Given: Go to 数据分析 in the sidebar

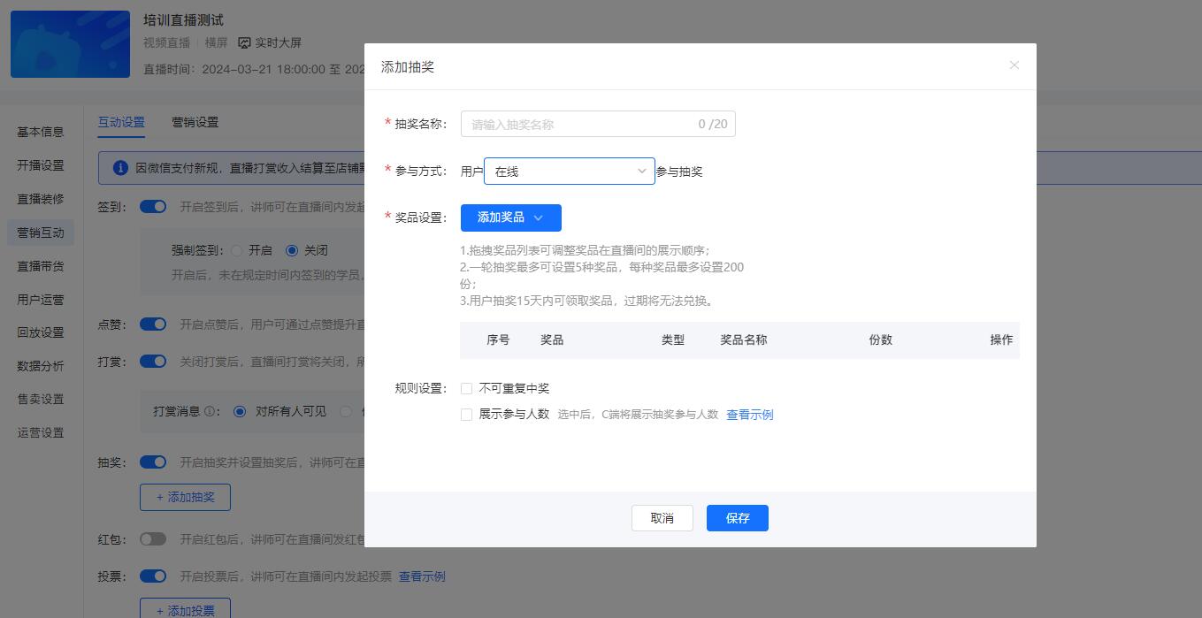Looking at the screenshot, I should coord(41,366).
